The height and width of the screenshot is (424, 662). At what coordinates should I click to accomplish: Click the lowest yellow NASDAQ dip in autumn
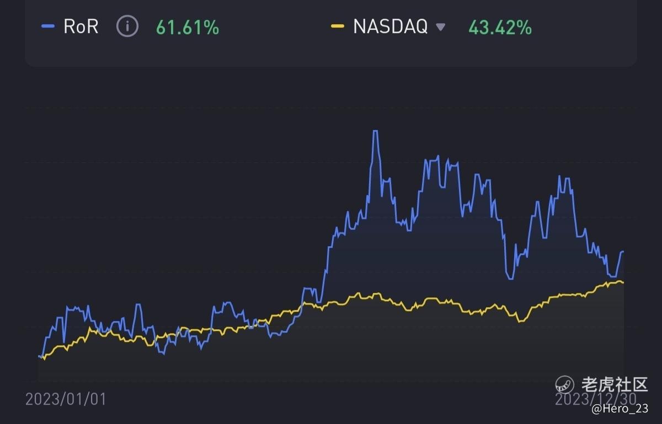519,321
